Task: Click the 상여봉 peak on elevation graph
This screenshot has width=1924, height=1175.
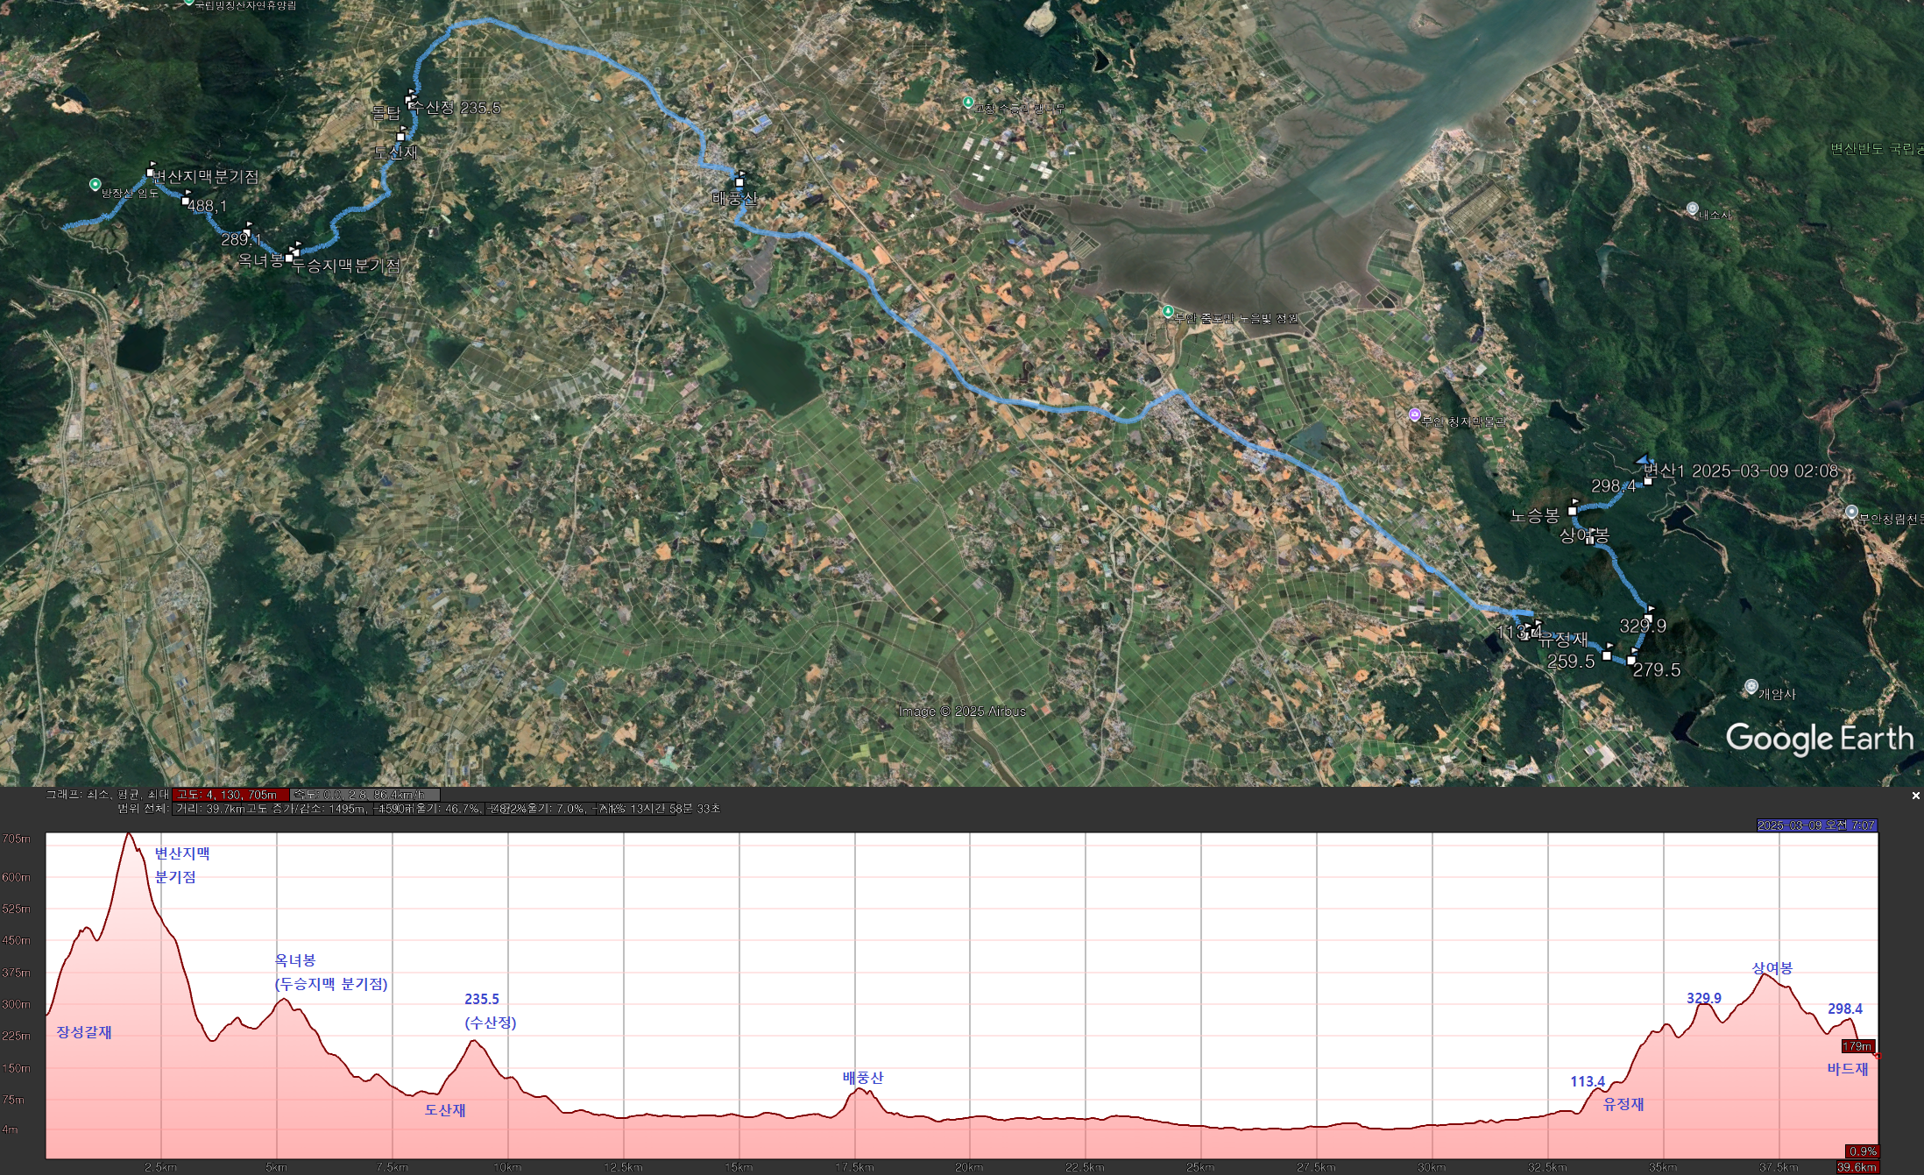Action: coord(1765,975)
